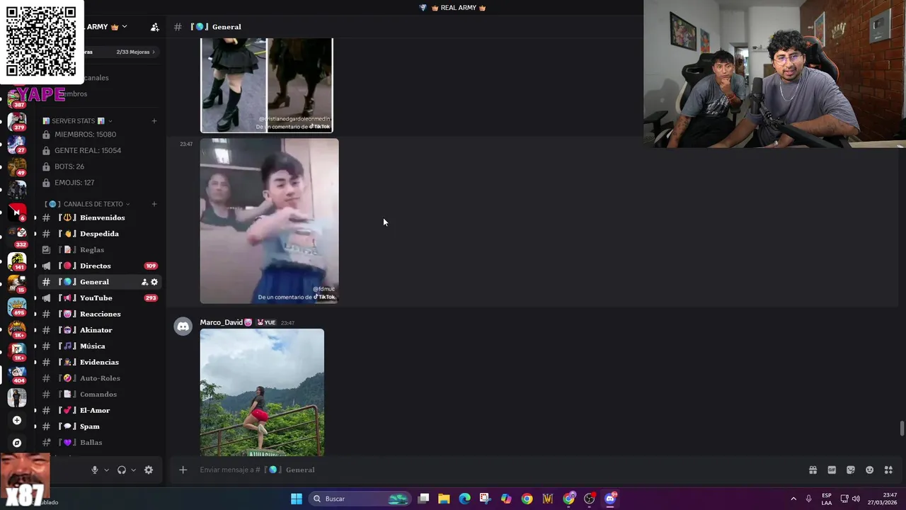Open the Comandos channel
The height and width of the screenshot is (510, 906).
coord(99,395)
